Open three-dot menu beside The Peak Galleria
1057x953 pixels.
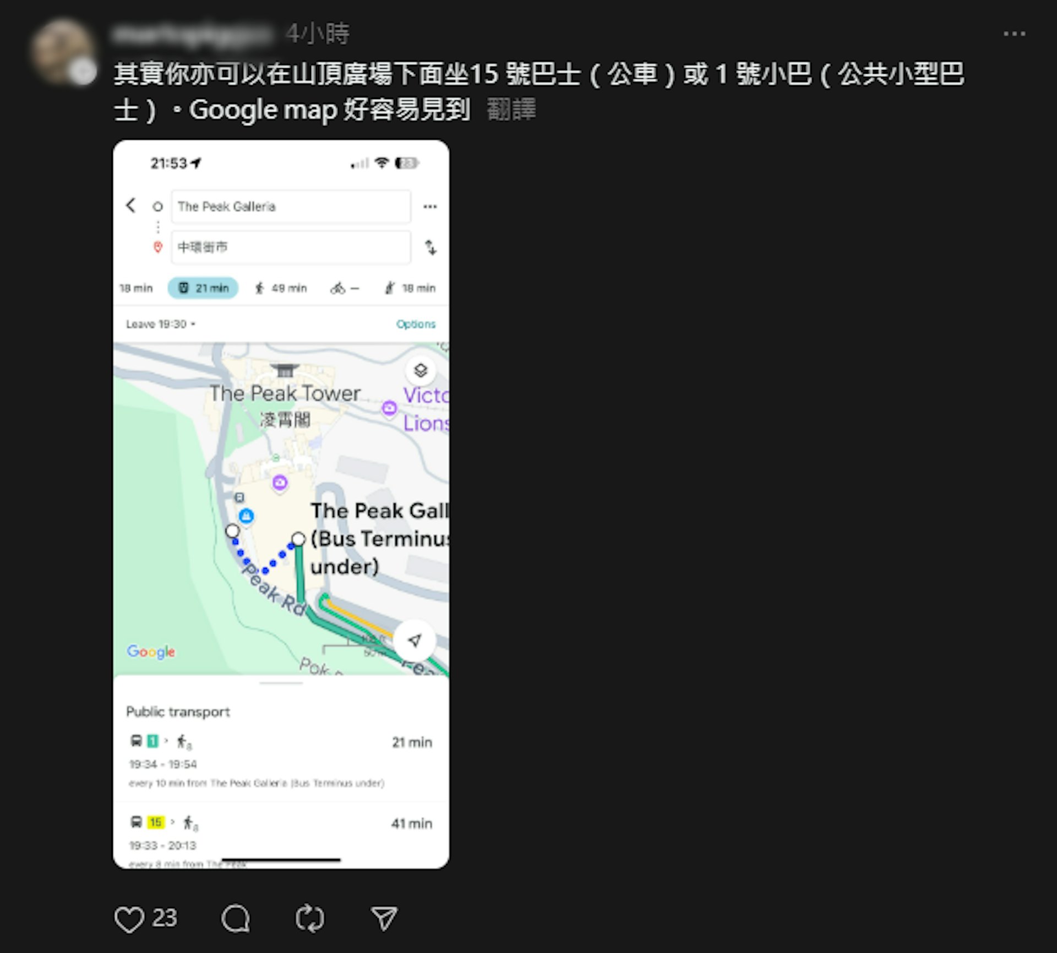[430, 207]
